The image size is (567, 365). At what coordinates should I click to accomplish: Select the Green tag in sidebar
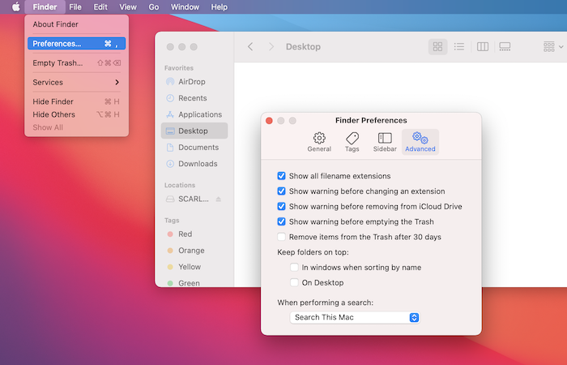[x=194, y=282]
